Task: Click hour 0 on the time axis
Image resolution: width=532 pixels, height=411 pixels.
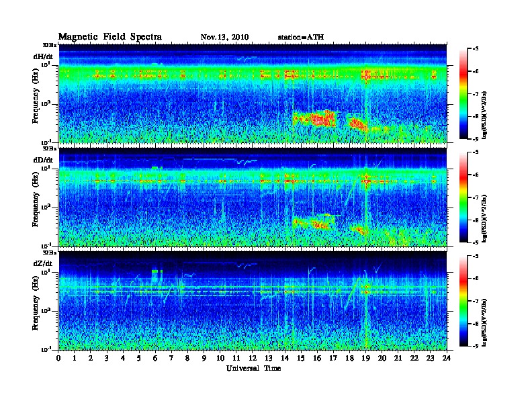Action: 58,359
